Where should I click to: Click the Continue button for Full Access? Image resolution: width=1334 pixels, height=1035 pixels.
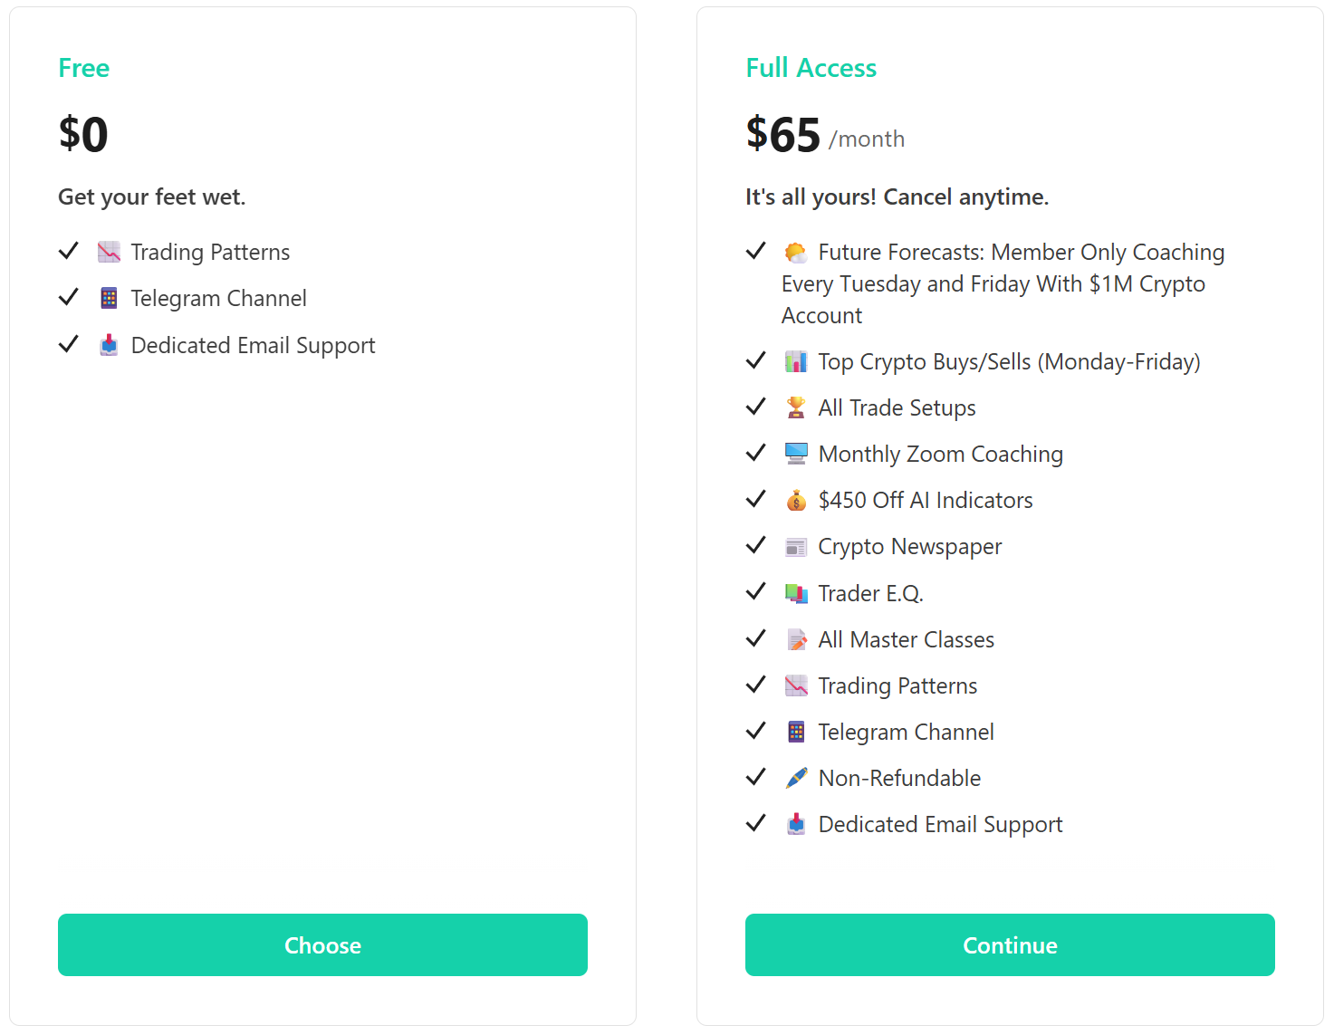1009,944
